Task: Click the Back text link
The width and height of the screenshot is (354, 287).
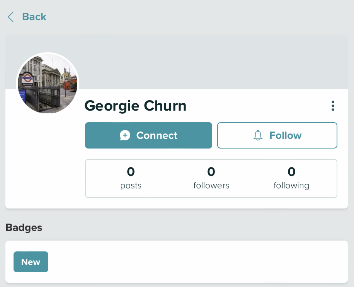Action: (x=34, y=17)
